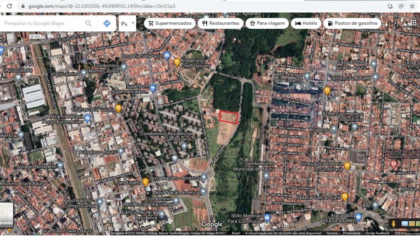420x236 pixels.
Task: Click the BRF place pin
Action: 375,205
